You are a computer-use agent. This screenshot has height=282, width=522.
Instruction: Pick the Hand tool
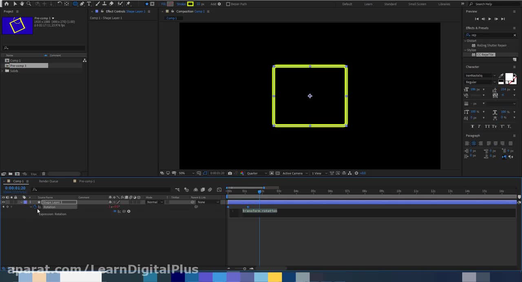(x=22, y=4)
